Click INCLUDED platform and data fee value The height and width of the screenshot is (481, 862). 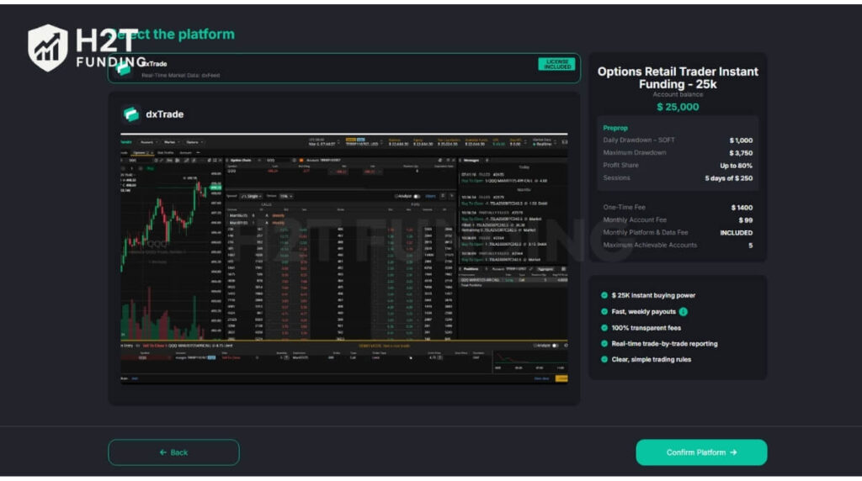click(736, 233)
